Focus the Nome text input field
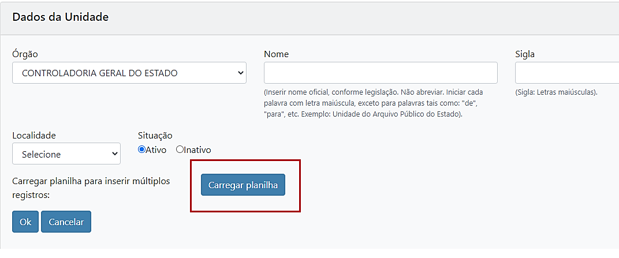This screenshot has height=258, width=619. pos(380,73)
